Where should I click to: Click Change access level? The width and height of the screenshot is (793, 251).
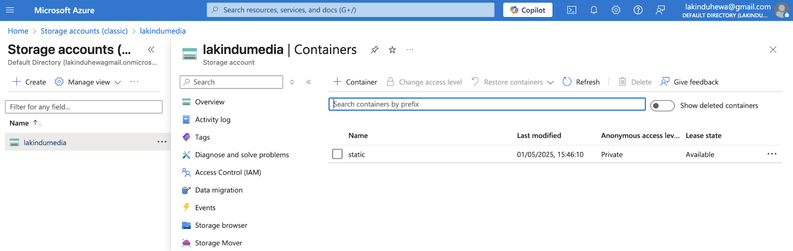[x=424, y=82]
